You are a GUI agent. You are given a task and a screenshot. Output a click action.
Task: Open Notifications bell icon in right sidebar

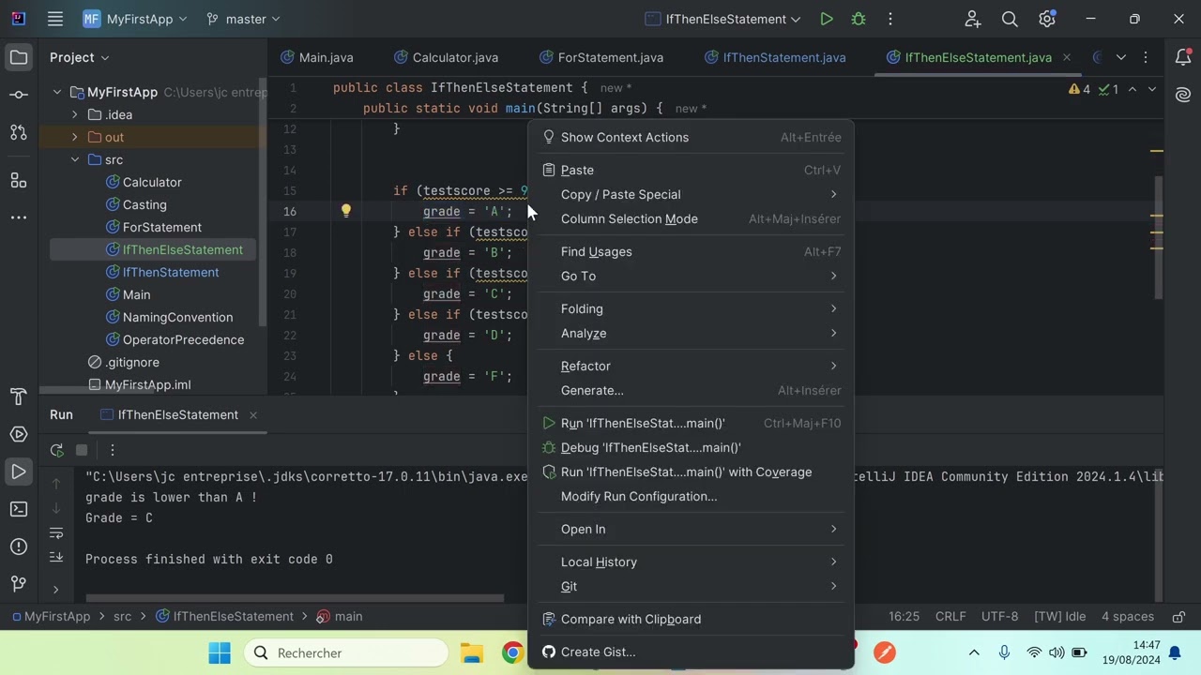(1182, 57)
